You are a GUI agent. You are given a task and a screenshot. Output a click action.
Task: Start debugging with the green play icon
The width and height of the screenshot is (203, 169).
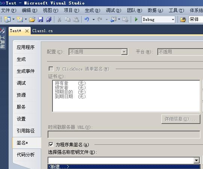(136, 19)
